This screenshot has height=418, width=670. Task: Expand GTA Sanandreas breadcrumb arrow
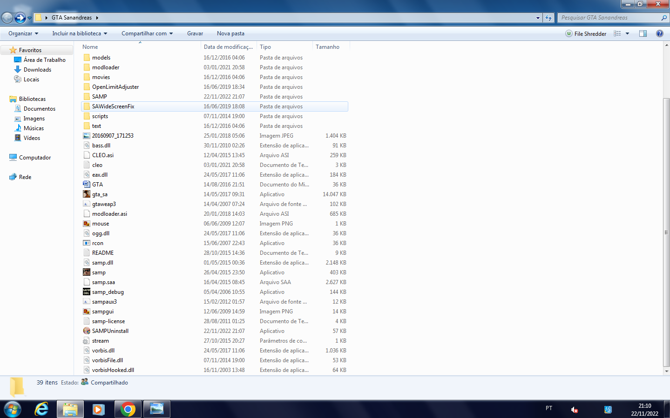coord(97,18)
